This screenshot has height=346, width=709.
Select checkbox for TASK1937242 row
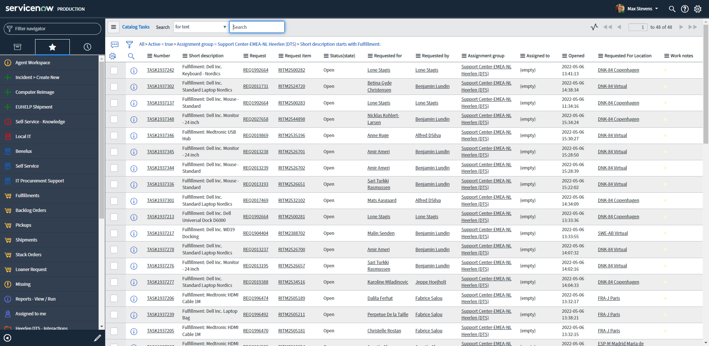click(x=114, y=71)
